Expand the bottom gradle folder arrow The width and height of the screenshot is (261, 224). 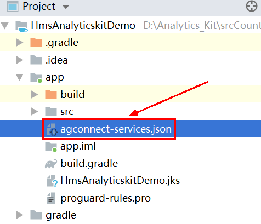tap(20, 215)
